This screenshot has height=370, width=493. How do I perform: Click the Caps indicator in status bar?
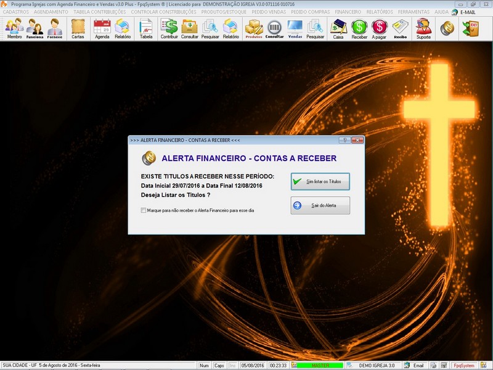point(219,365)
